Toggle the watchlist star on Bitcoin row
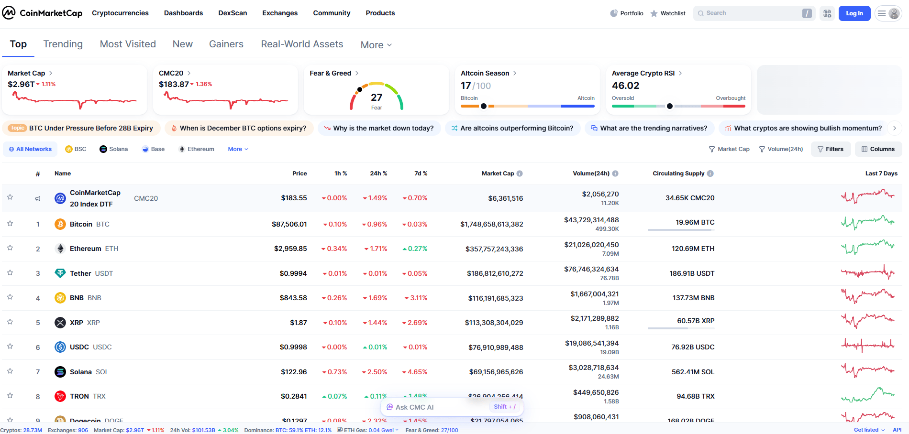This screenshot has height=434, width=909. point(10,224)
